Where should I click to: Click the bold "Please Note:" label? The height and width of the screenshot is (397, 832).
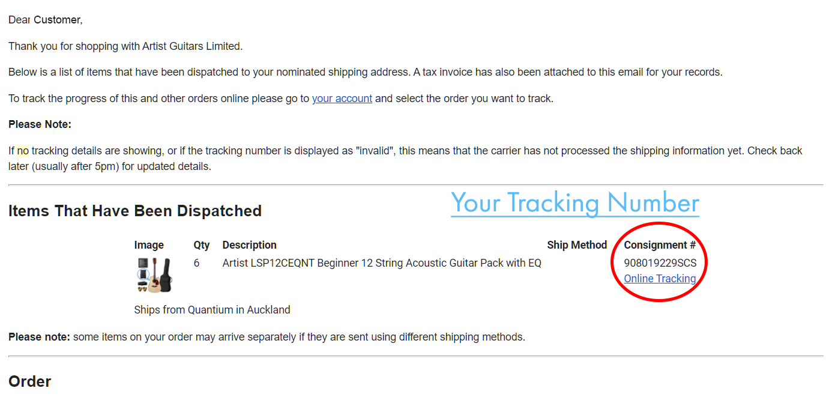click(x=40, y=124)
